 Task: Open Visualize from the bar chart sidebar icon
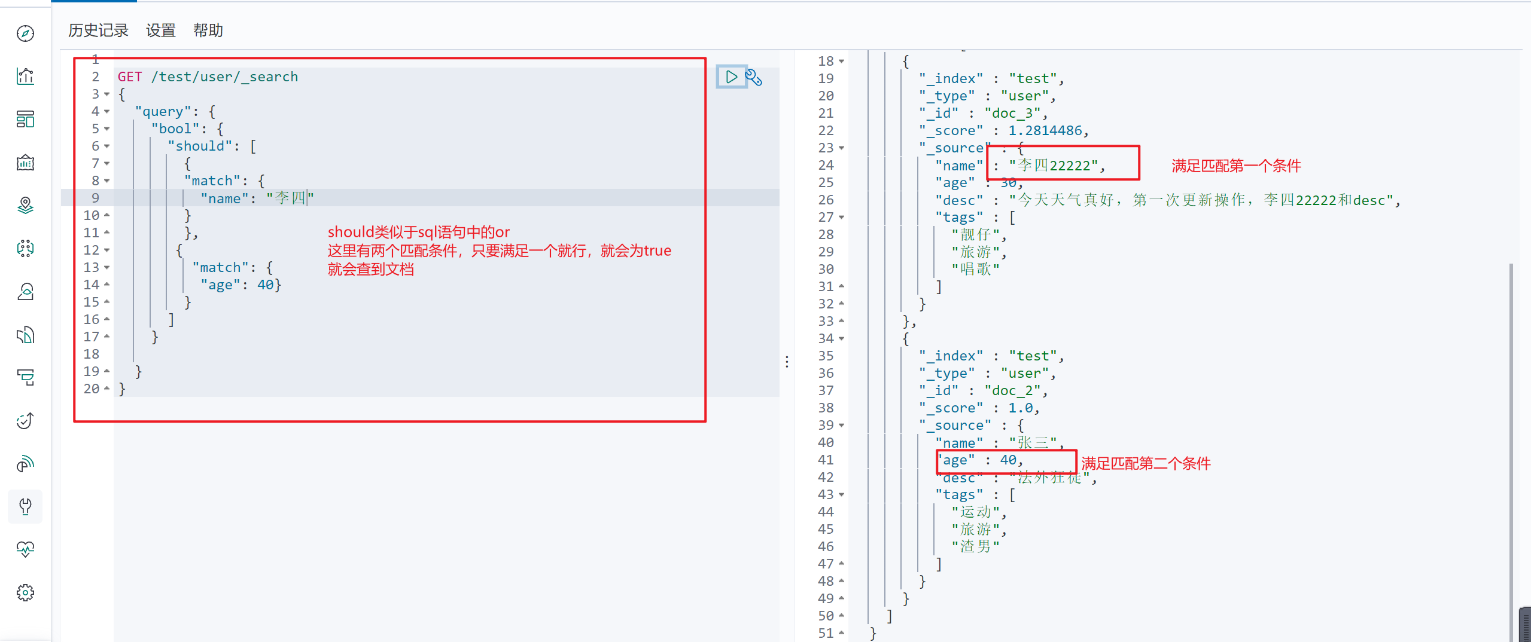point(25,77)
